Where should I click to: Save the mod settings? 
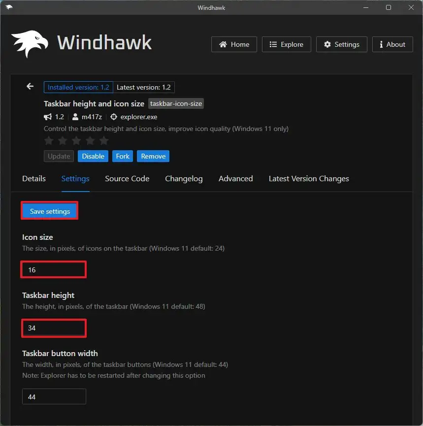(50, 211)
